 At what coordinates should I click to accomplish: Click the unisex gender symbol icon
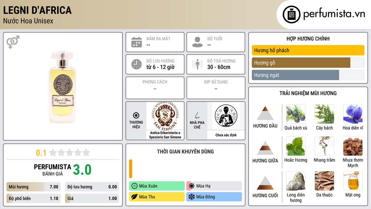click(x=13, y=42)
